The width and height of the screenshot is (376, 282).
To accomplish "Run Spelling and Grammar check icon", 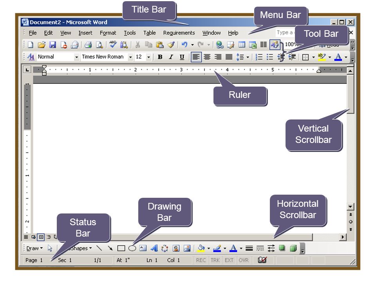I will (x=113, y=45).
